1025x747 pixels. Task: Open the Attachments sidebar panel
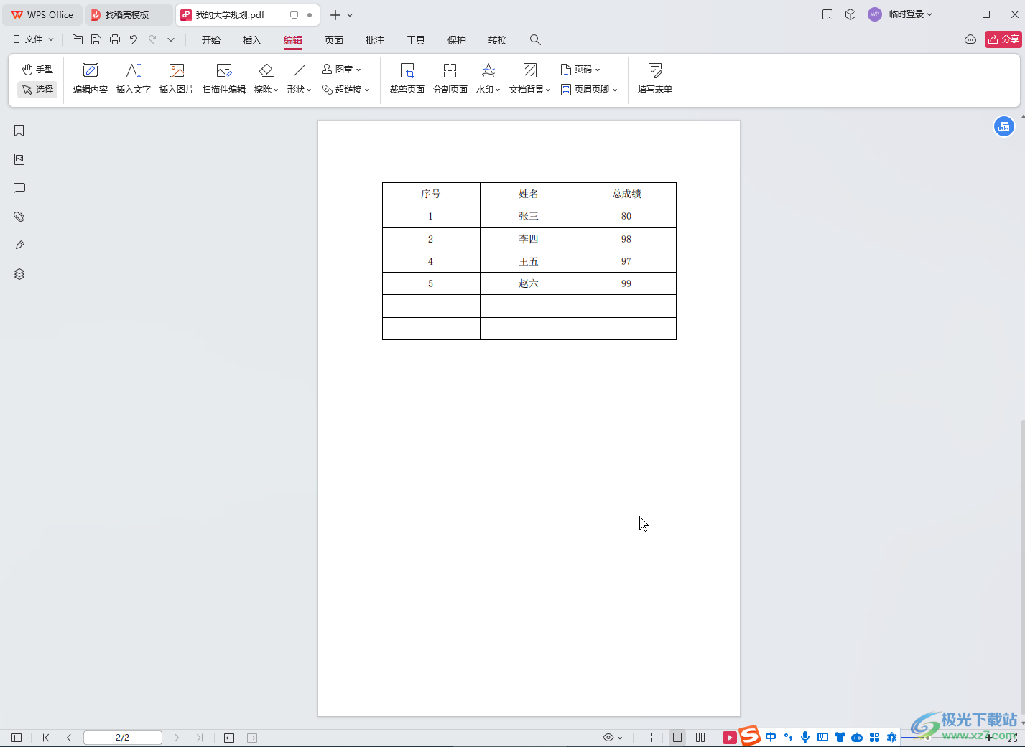19,217
